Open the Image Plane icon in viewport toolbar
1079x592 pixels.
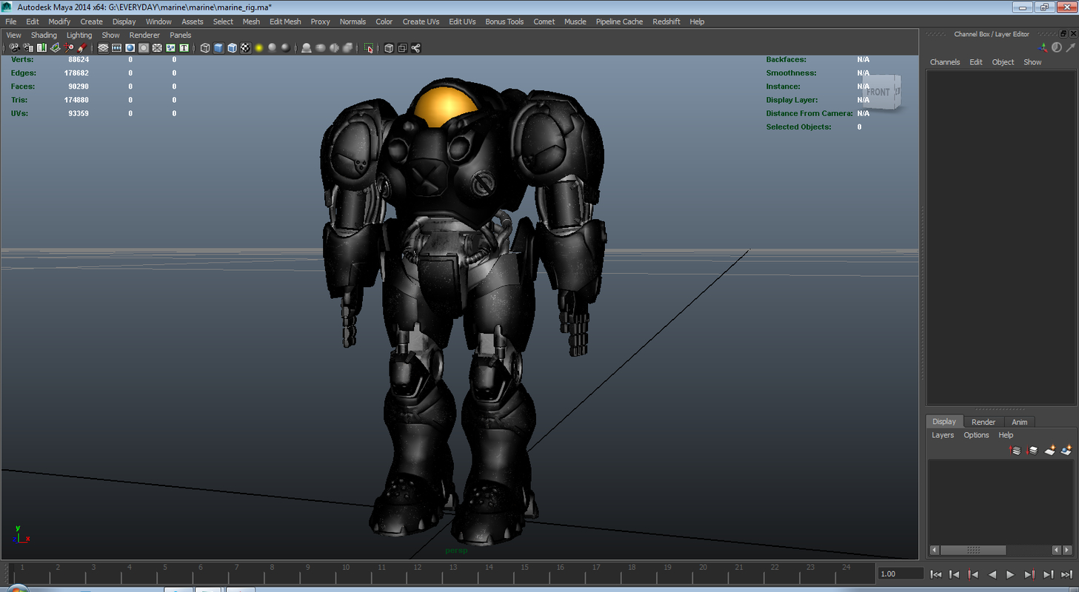point(55,48)
